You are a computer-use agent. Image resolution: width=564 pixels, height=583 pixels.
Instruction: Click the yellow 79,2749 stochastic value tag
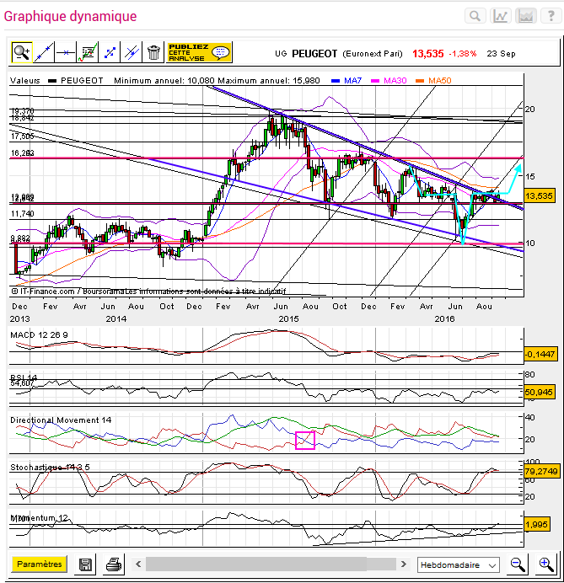541,472
